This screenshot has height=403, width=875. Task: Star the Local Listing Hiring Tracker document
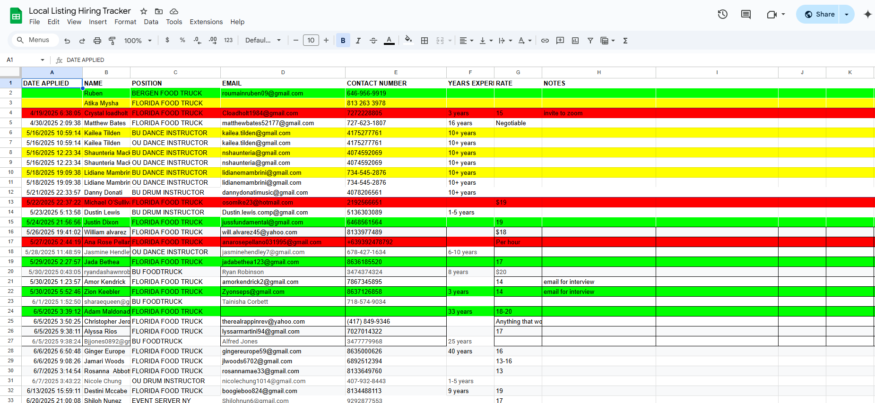point(144,11)
